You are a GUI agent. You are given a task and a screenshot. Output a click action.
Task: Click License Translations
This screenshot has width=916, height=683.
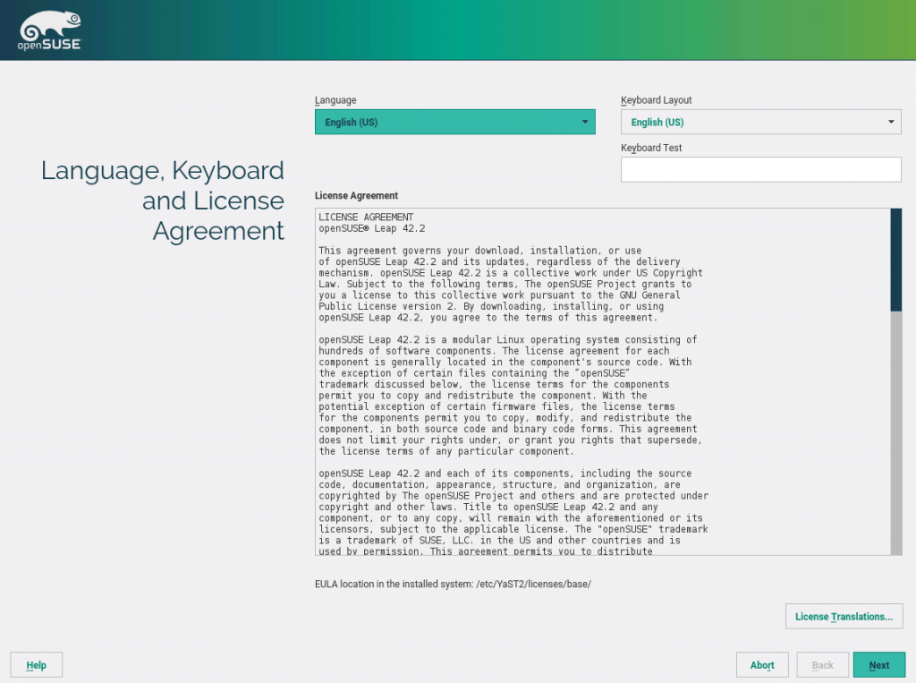tap(843, 616)
